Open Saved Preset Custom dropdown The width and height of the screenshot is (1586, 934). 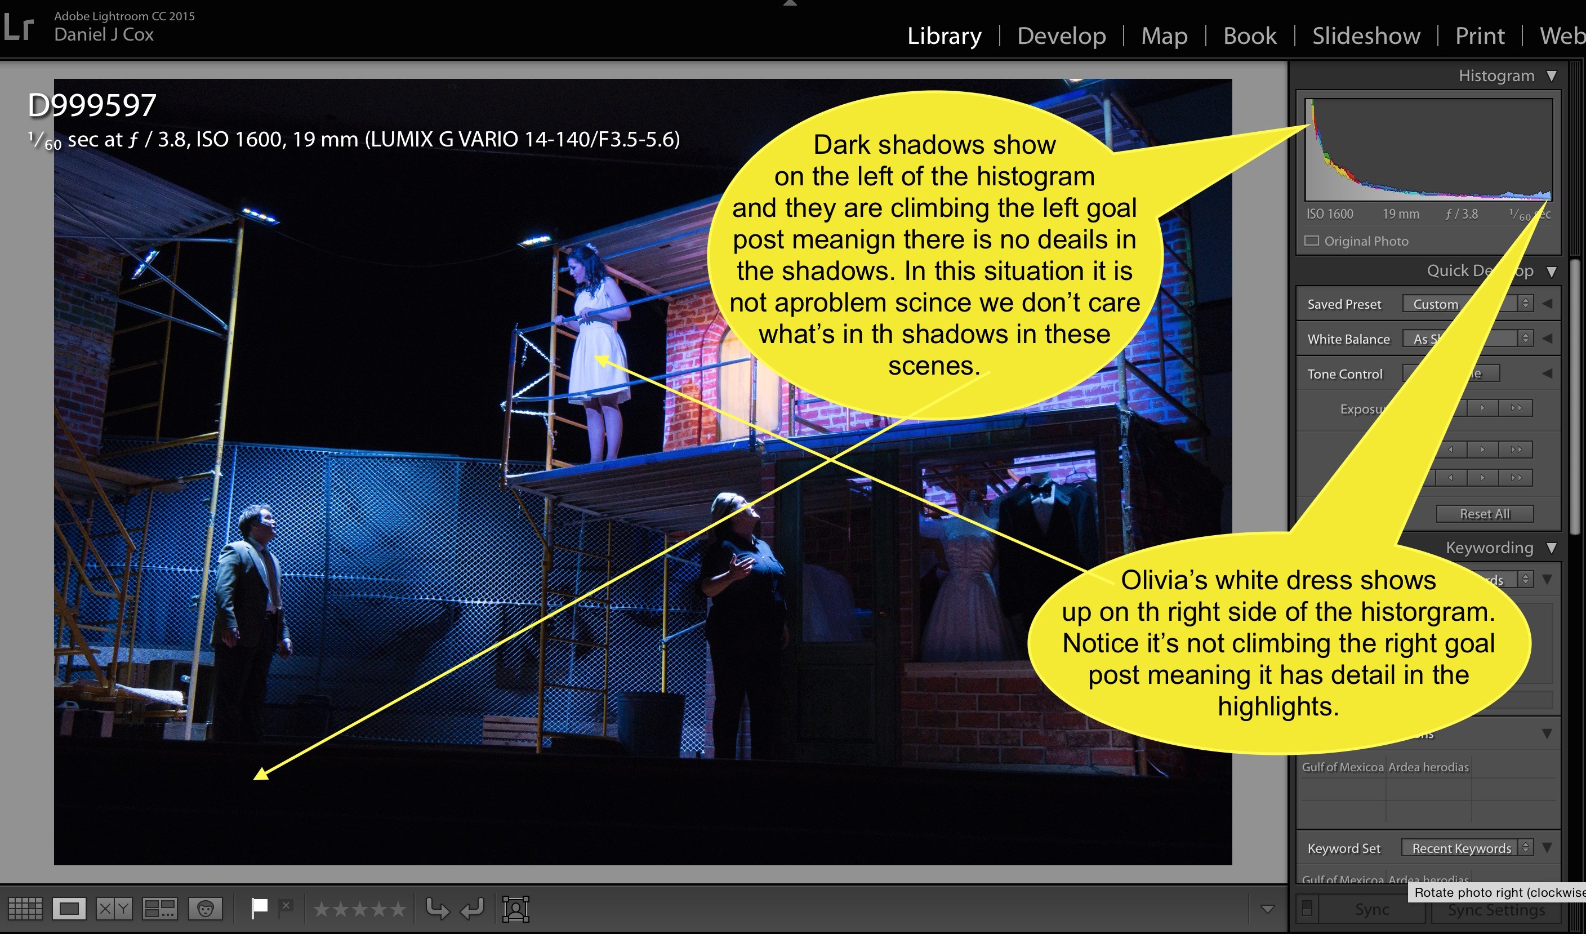[x=1468, y=304]
